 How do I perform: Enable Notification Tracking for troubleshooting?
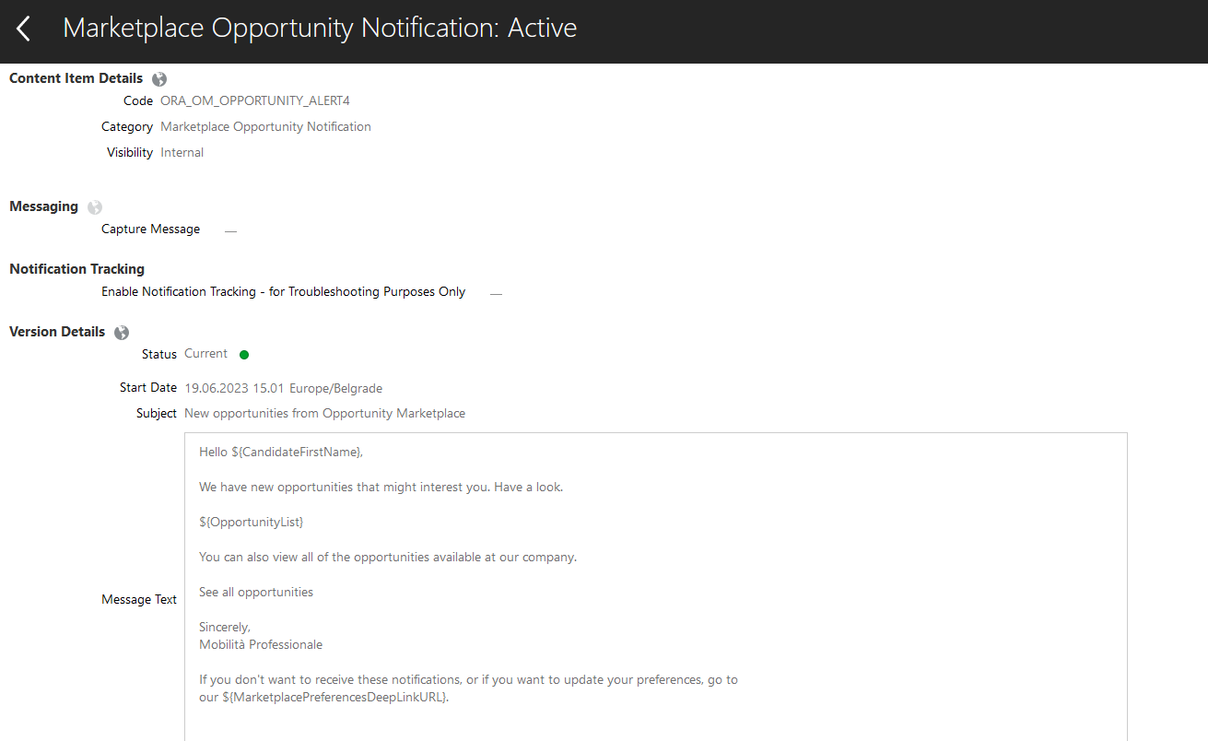495,291
